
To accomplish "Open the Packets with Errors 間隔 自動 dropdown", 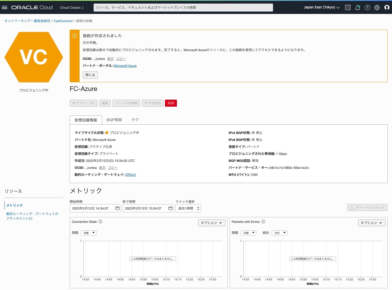I will [x=248, y=233].
